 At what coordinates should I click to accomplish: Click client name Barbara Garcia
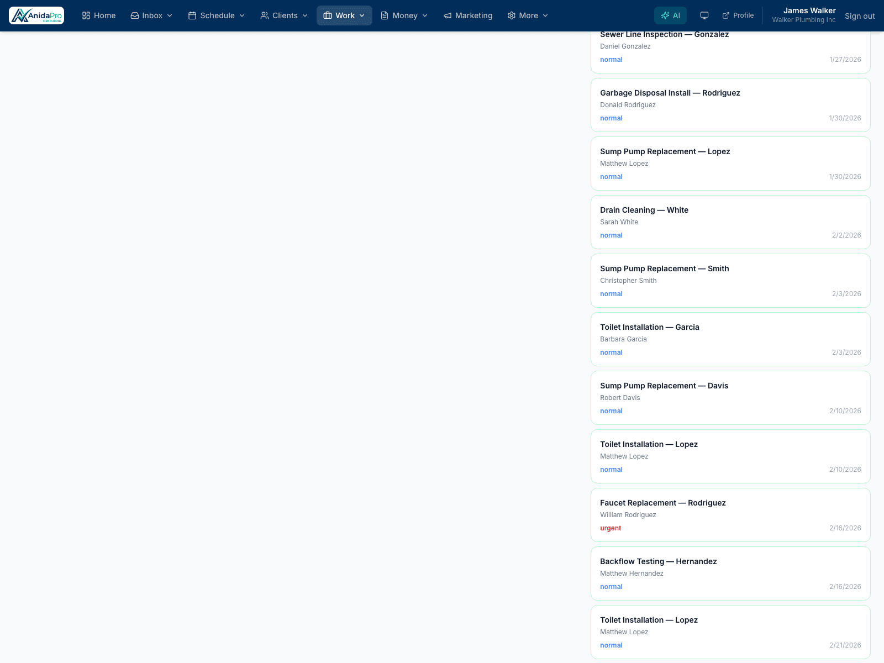(x=624, y=339)
